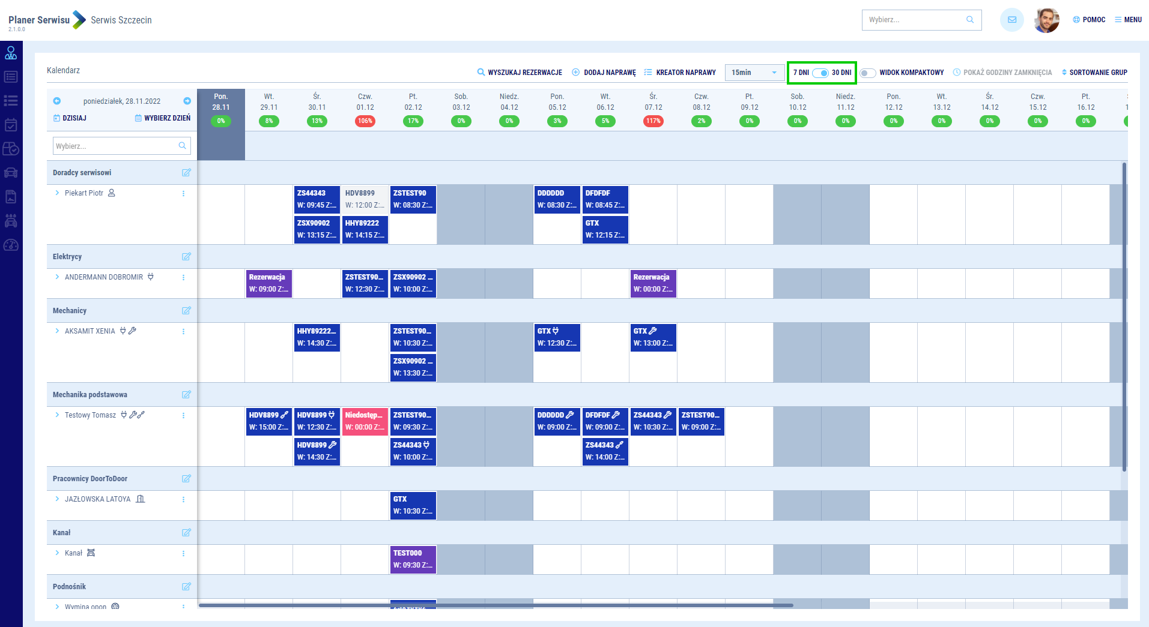Viewport: 1149px width, 627px height.
Task: Go to previous day with left arrow
Action: tap(57, 101)
